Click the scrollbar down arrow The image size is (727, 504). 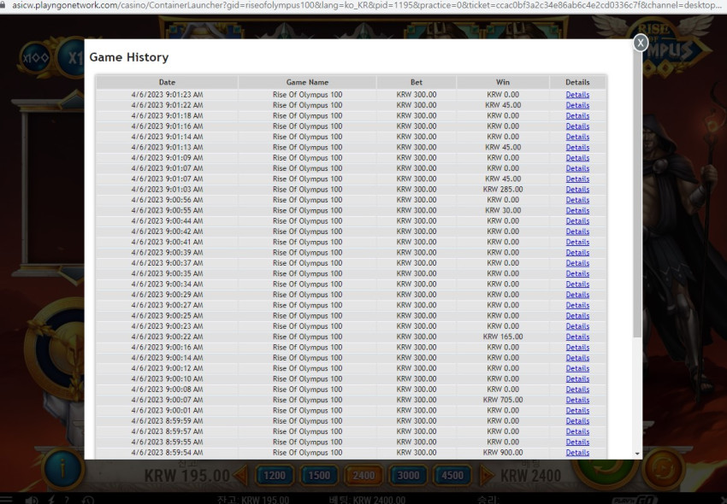coord(637,454)
